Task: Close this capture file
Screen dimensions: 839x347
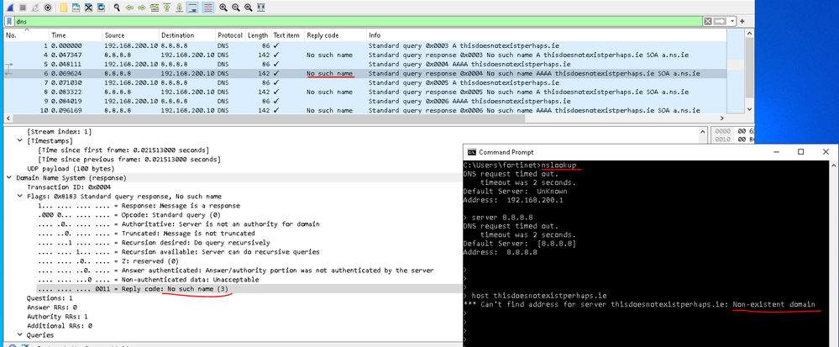Action: pos(88,8)
